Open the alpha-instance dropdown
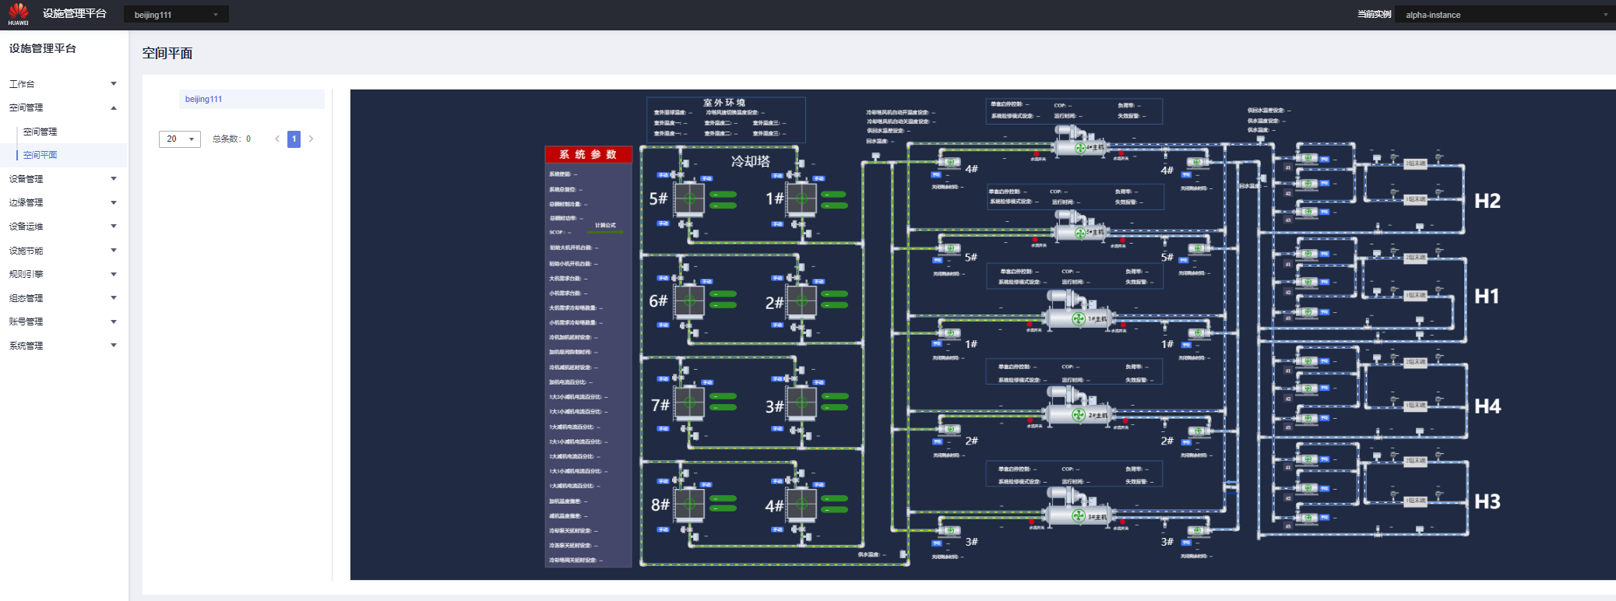 (1504, 15)
